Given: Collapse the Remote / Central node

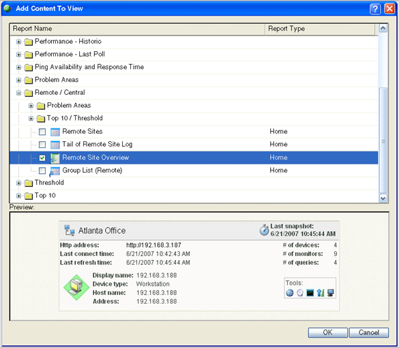Looking at the screenshot, I should [x=18, y=93].
